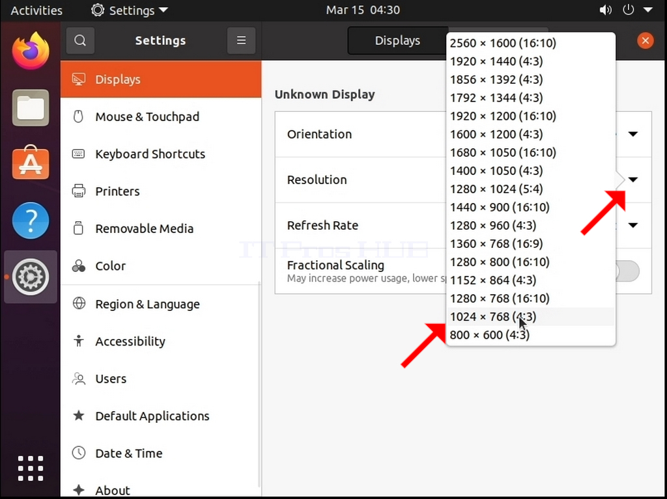The height and width of the screenshot is (499, 667).
Task: Click the Users icon
Action: point(79,378)
